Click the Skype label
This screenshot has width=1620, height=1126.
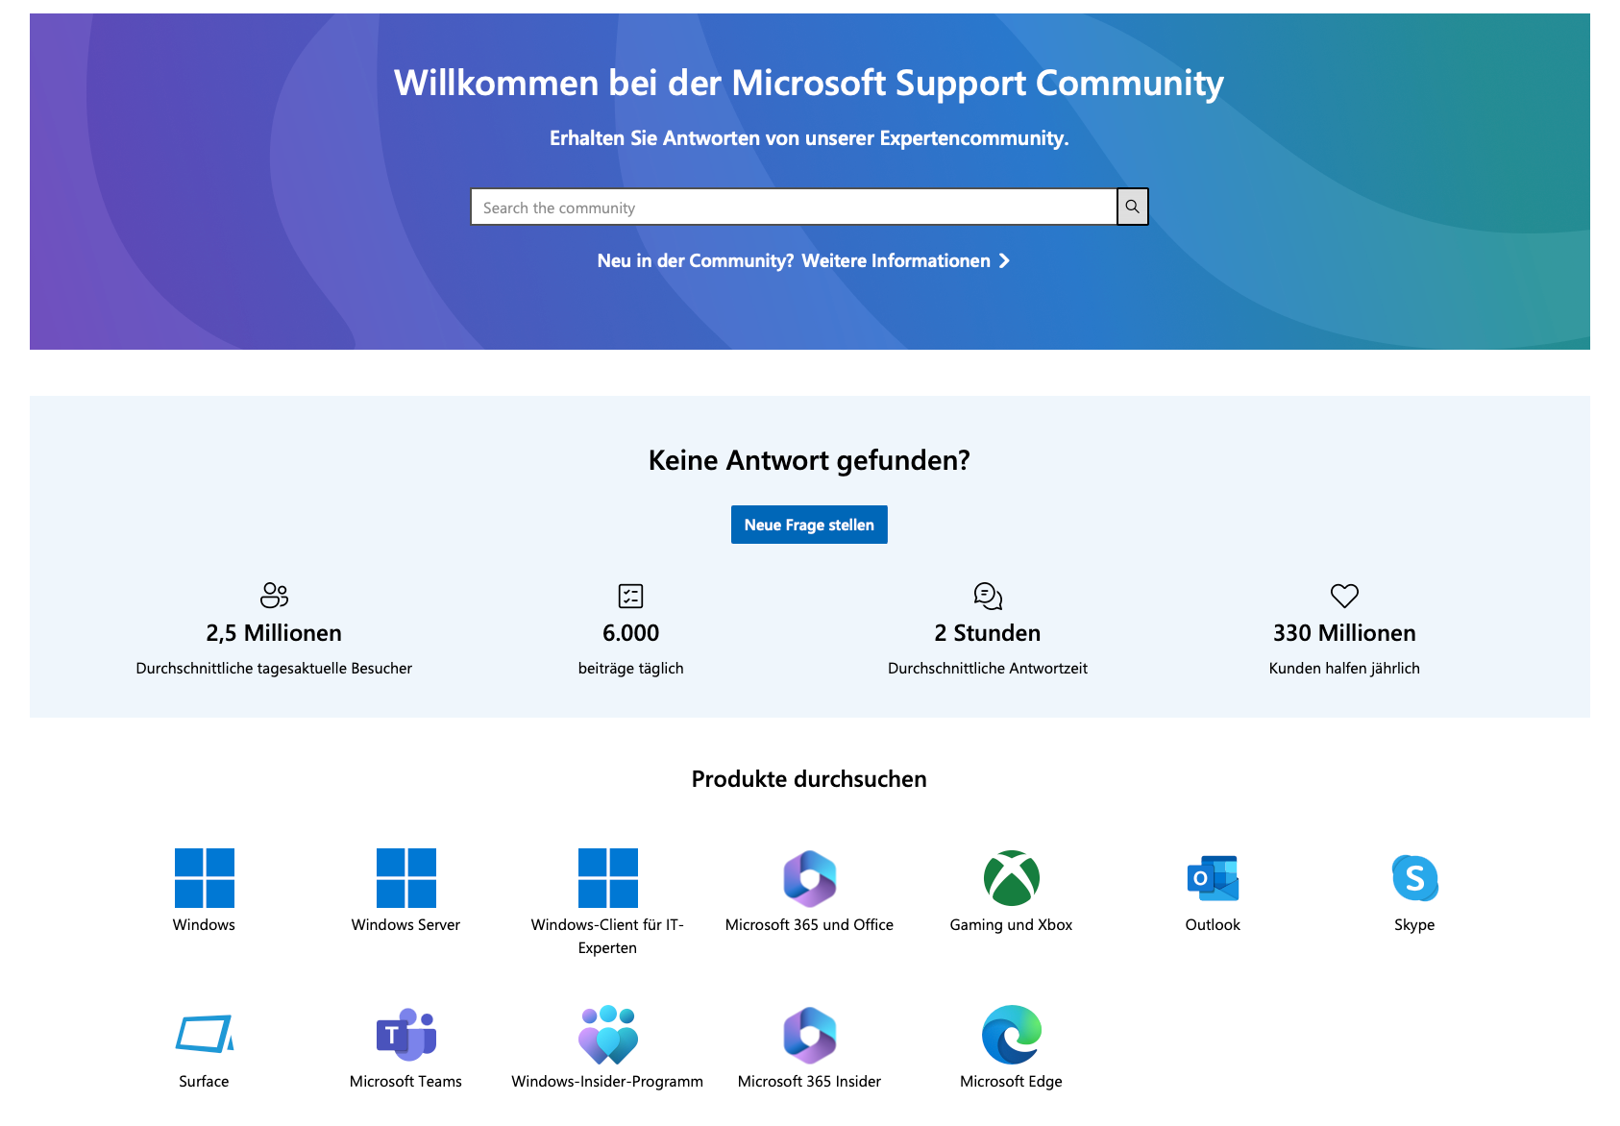click(x=1414, y=924)
